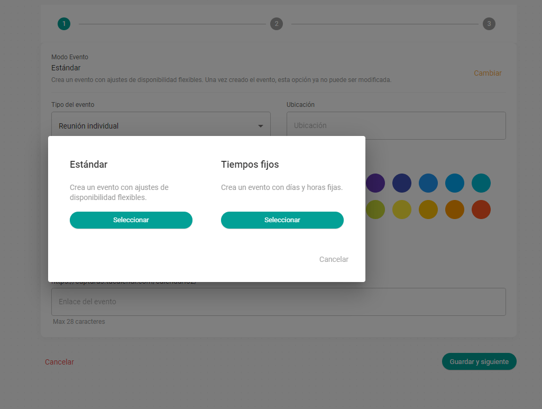Click the Cambiar link for Modo Evento
This screenshot has height=409, width=542.
tap(488, 73)
